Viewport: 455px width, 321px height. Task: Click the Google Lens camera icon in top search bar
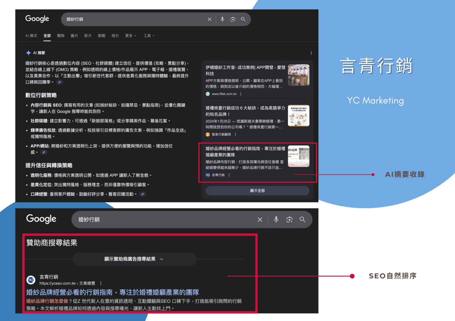(233, 19)
